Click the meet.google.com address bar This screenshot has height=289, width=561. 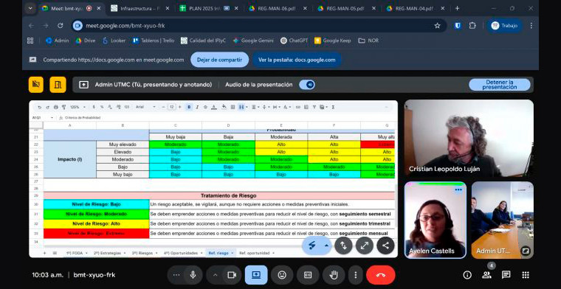(250, 26)
